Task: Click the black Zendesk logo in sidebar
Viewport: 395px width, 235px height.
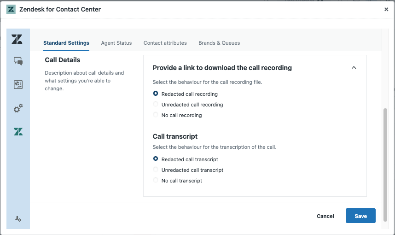Action: (x=17, y=39)
